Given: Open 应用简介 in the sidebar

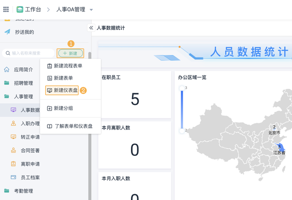Looking at the screenshot, I should [x=23, y=70].
